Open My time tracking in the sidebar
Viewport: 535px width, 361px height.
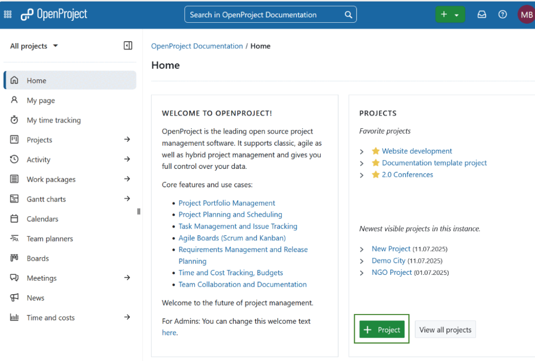tap(70, 120)
